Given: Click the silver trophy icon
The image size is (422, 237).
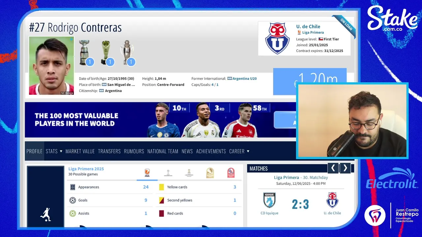Looking at the screenshot, I should coord(126,52).
